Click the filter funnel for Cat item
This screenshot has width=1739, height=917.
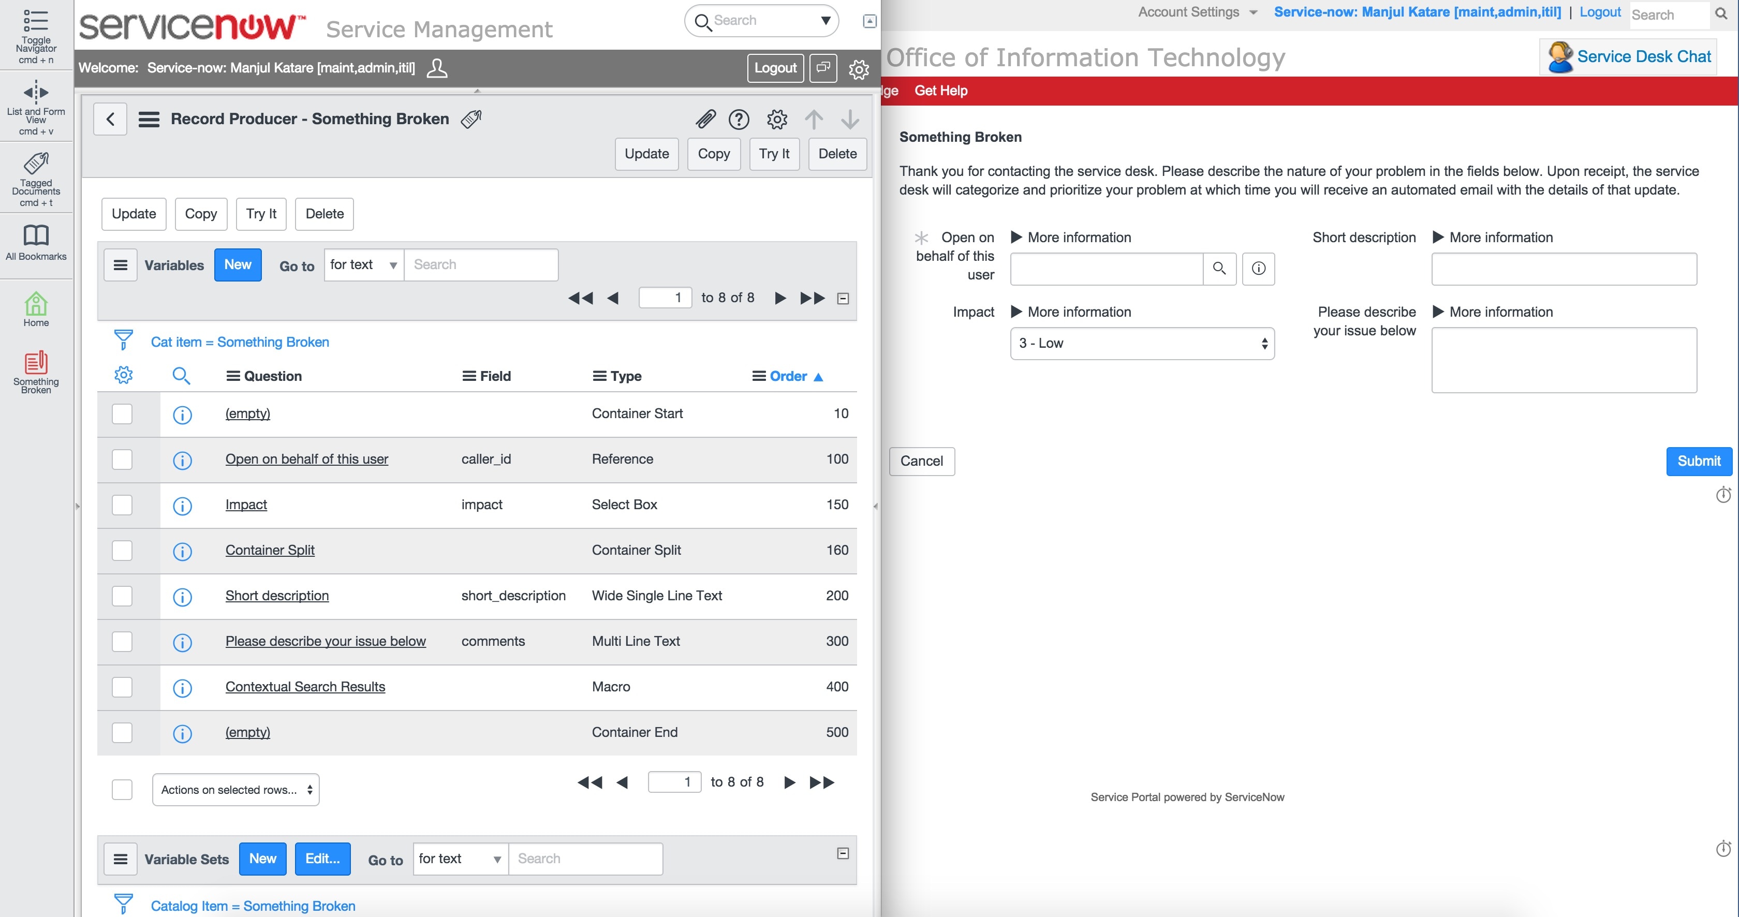tap(124, 339)
